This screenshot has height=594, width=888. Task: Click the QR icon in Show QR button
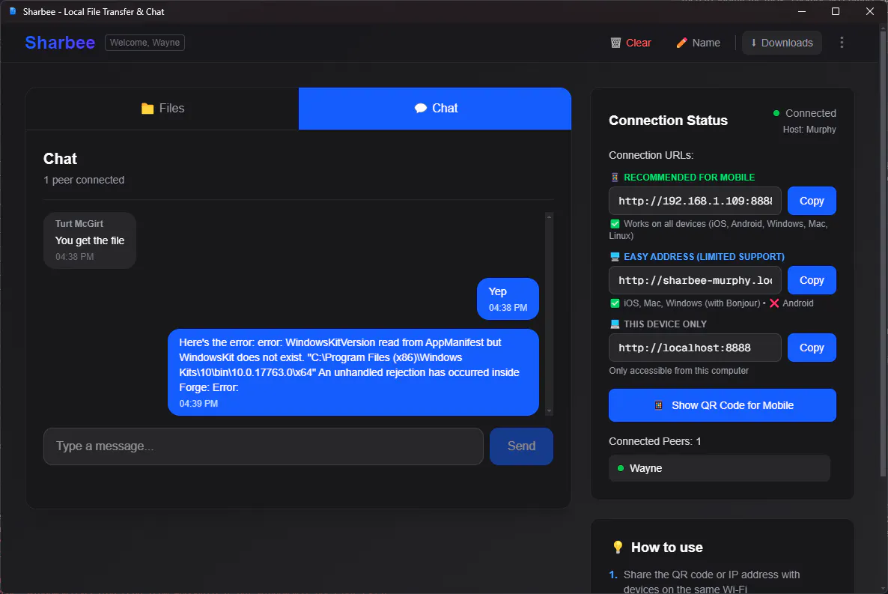point(658,405)
